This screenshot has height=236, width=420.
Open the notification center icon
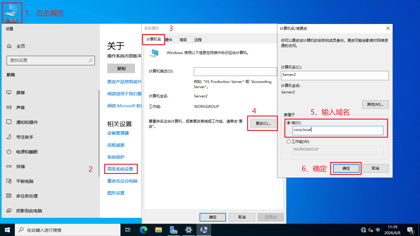click(x=410, y=230)
